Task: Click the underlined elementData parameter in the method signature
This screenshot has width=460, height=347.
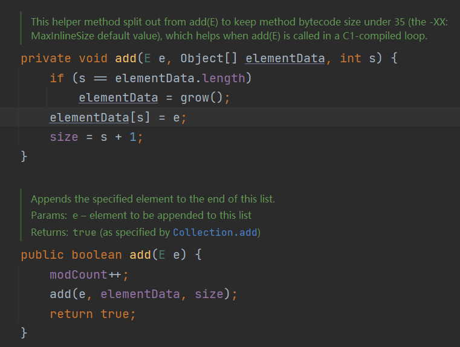Action: 285,59
